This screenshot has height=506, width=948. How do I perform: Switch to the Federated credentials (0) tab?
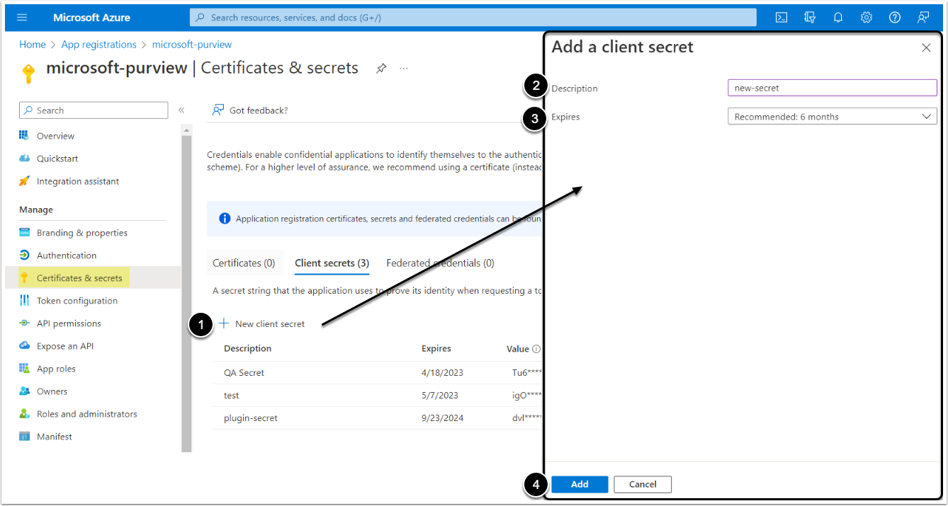click(x=440, y=263)
